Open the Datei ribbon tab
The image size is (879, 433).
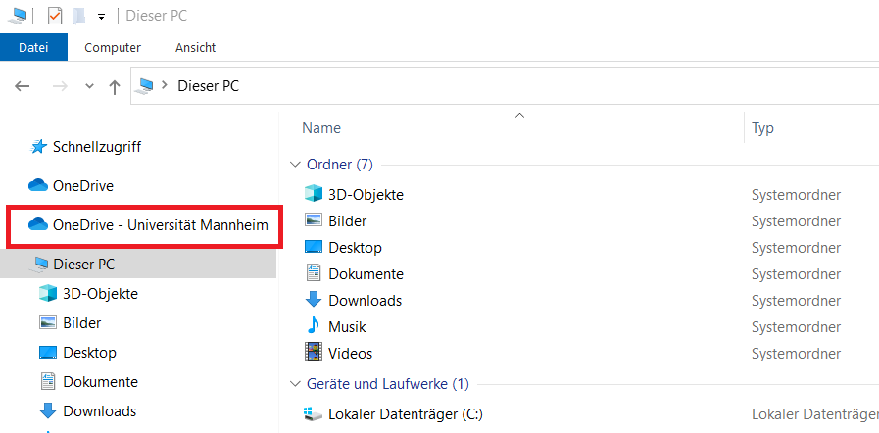[x=33, y=48]
